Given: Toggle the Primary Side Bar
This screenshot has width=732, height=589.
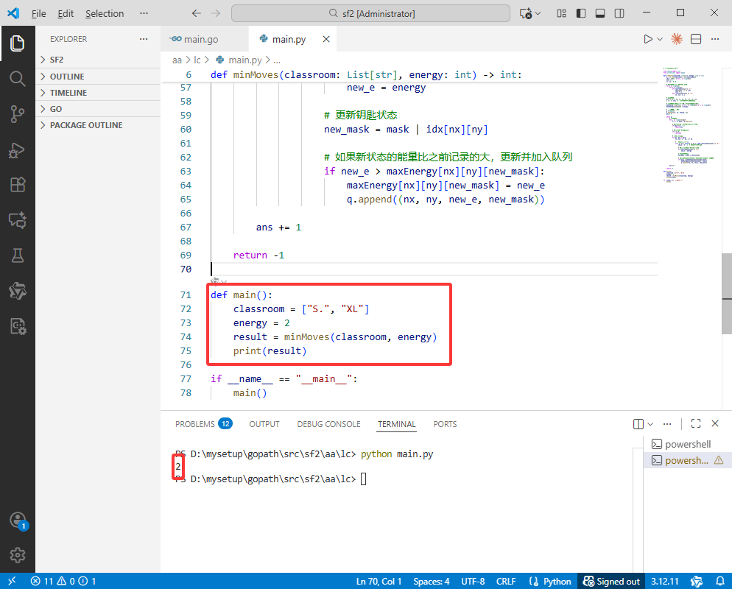Looking at the screenshot, I should click(x=581, y=13).
